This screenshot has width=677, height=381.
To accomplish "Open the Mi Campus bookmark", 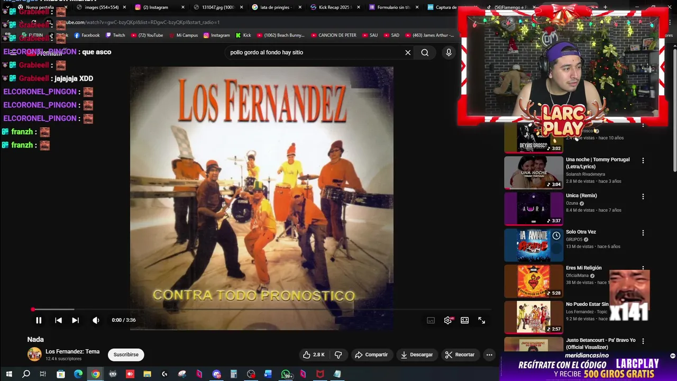I will click(x=184, y=35).
